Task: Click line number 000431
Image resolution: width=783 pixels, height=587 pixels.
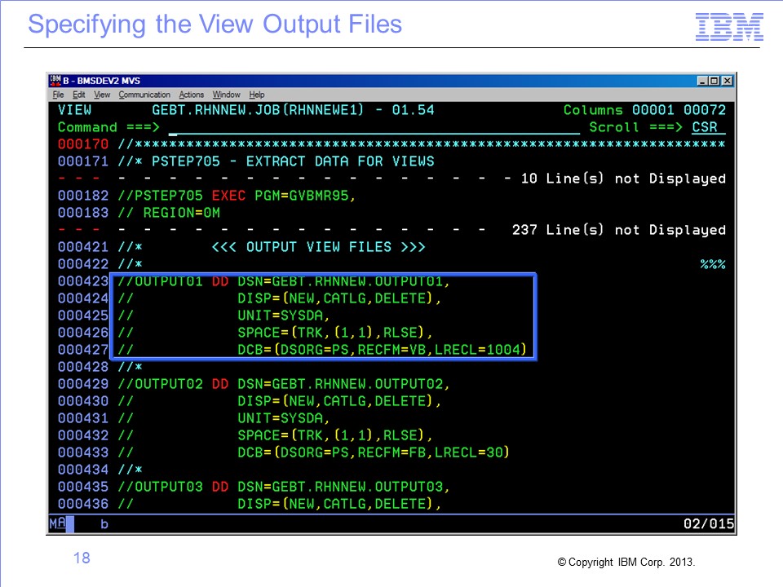Action: (83, 418)
